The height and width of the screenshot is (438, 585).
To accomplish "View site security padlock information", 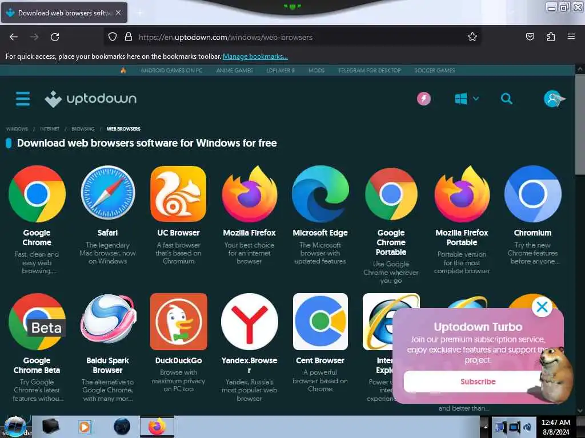I will 129,37.
